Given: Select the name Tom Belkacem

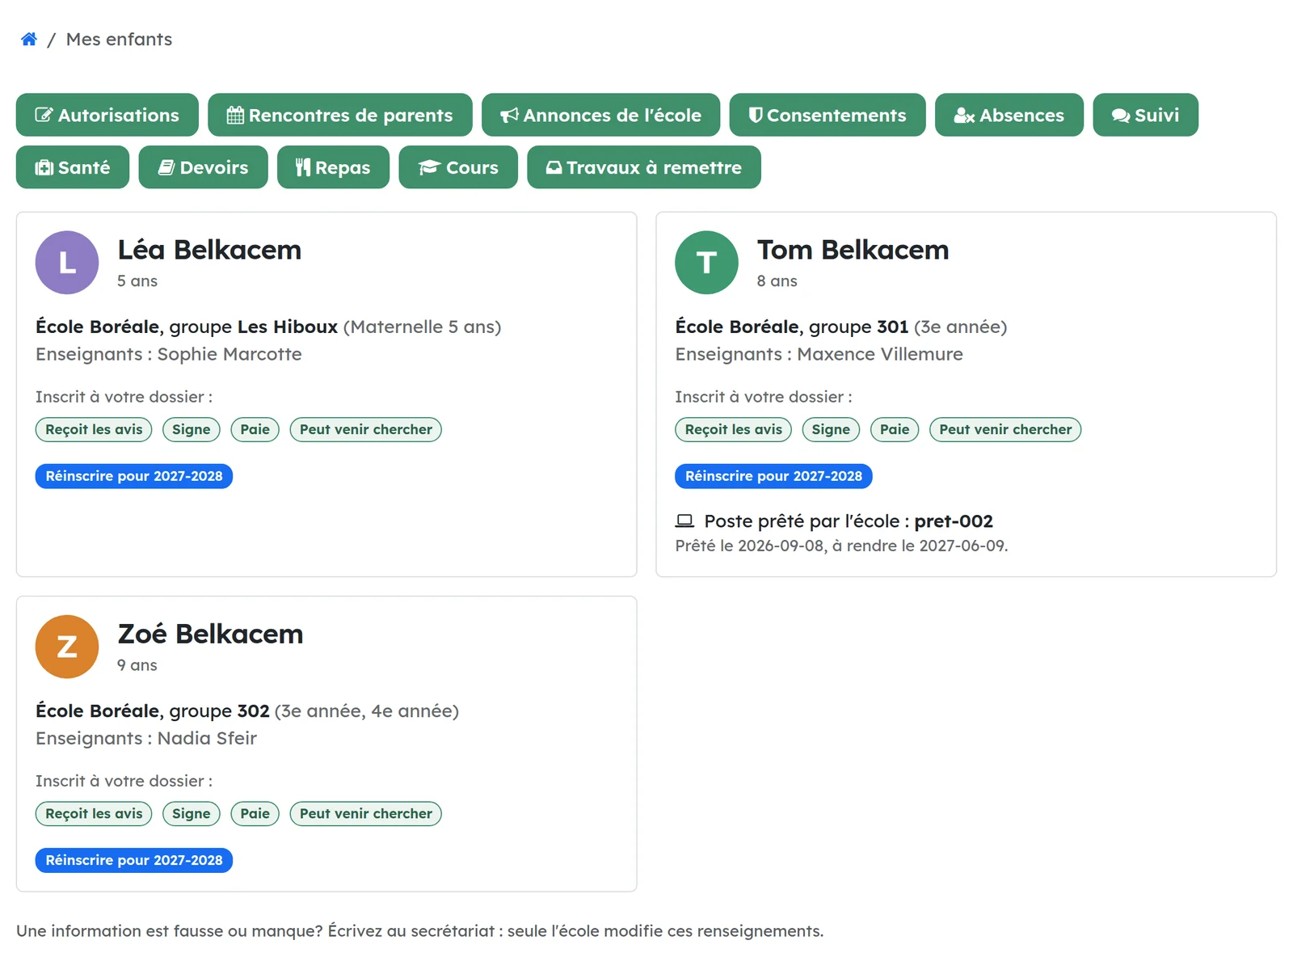Looking at the screenshot, I should click(853, 250).
